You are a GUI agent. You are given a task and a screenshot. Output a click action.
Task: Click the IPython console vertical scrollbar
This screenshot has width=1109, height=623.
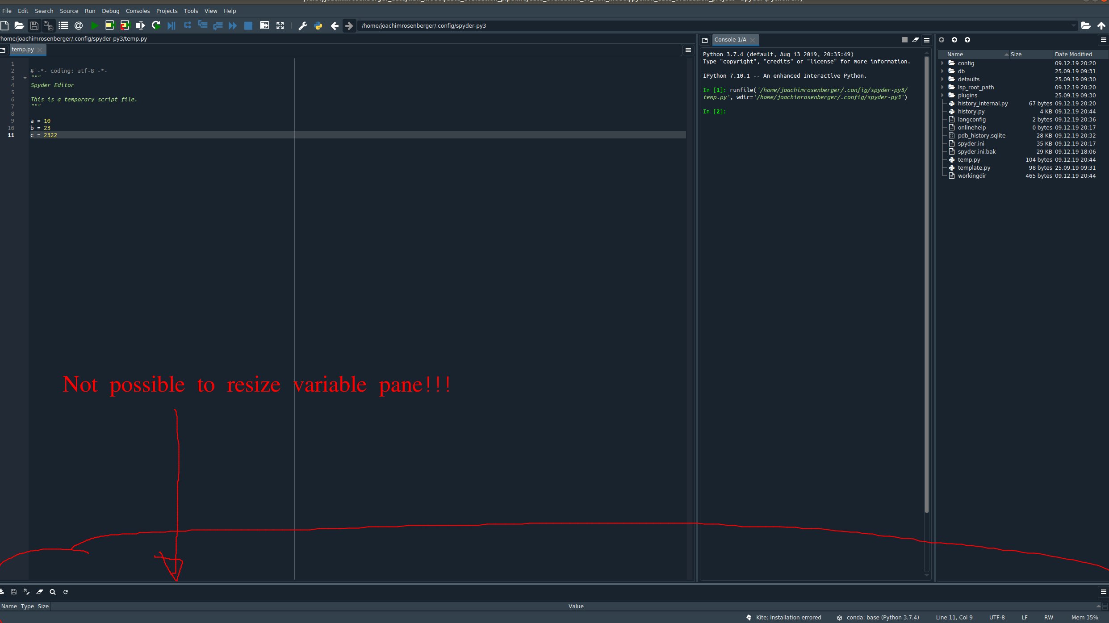point(926,286)
